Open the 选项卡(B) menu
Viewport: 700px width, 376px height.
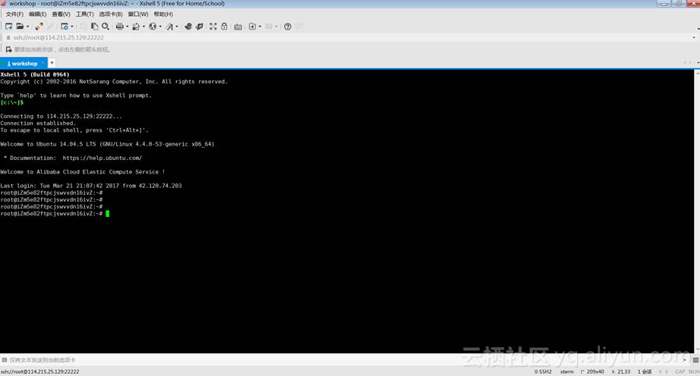click(x=111, y=14)
